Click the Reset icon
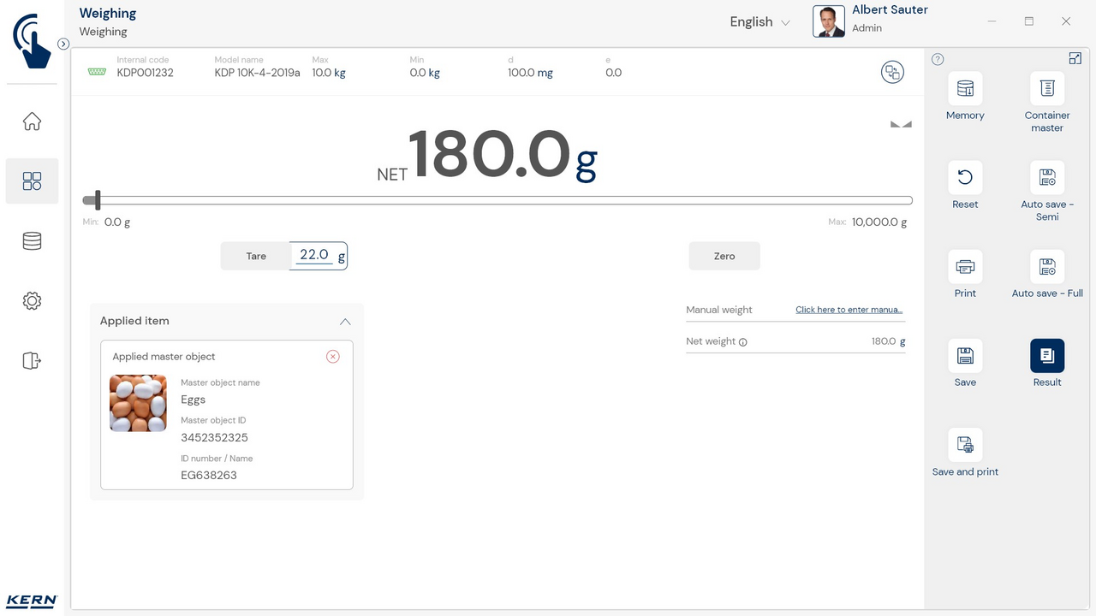Image resolution: width=1096 pixels, height=616 pixels. click(x=965, y=178)
